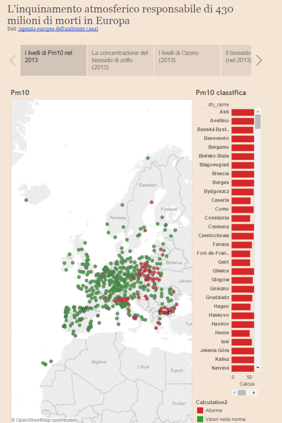The height and width of the screenshot is (423, 282).
Task: Select the Brescia row in ranking
Action: [225, 174]
